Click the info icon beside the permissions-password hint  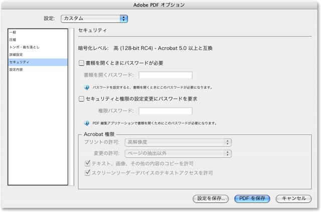[x=87, y=122]
